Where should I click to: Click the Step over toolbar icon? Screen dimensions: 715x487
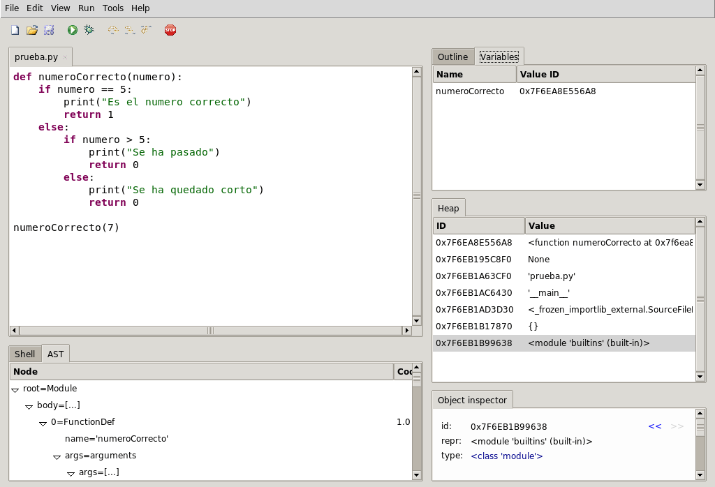(113, 30)
